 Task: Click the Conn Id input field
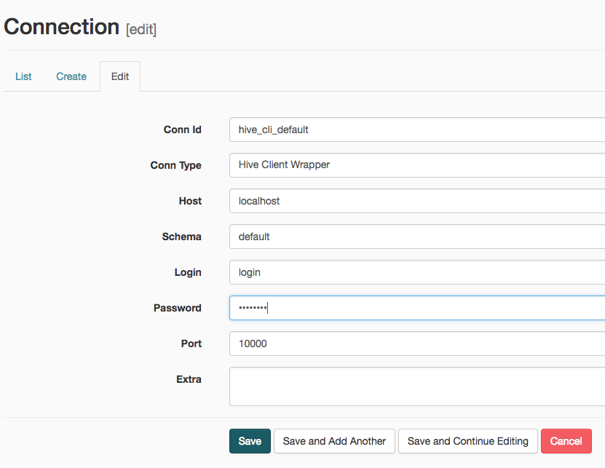point(416,130)
